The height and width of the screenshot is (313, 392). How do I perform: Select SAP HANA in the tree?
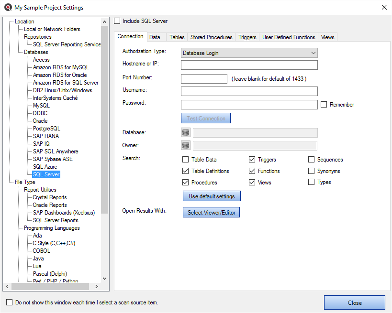click(x=46, y=136)
